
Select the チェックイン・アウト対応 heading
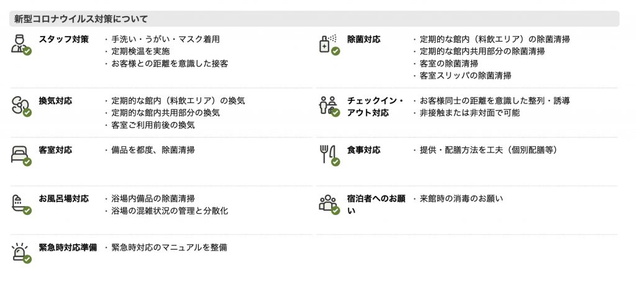click(x=376, y=107)
